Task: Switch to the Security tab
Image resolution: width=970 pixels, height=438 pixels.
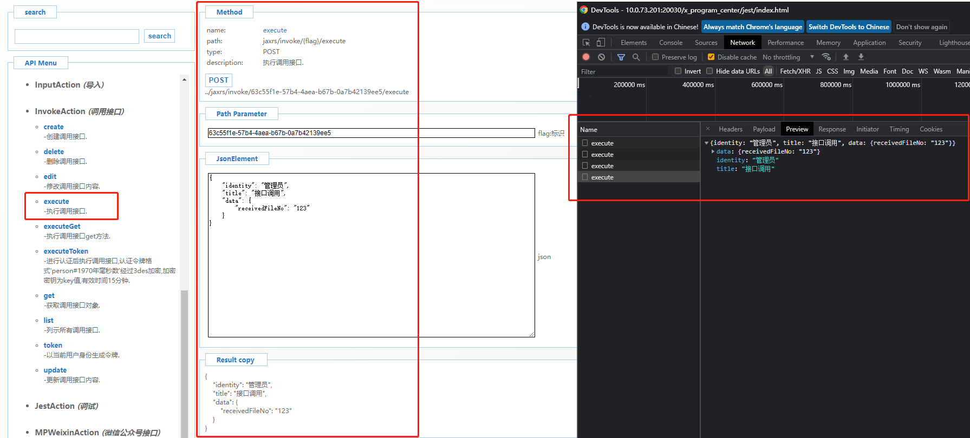Action: coord(910,43)
